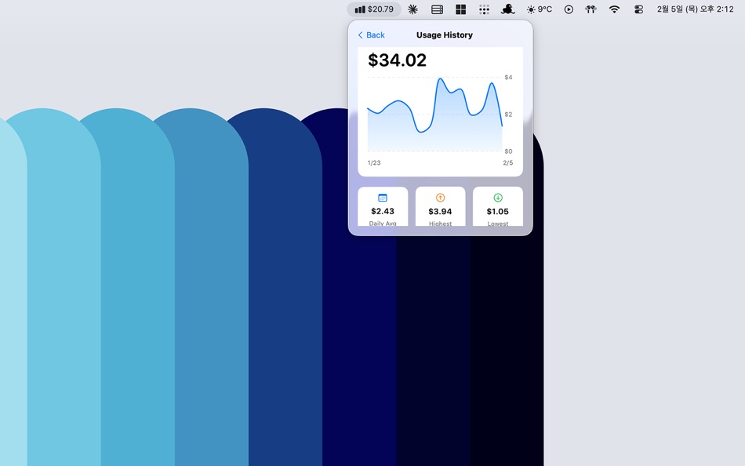Click the usage history line chart
The height and width of the screenshot is (466, 745).
(x=434, y=114)
